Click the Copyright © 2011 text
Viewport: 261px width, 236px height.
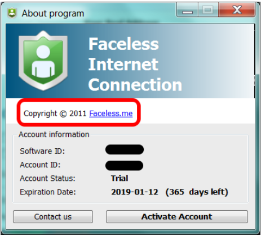[55, 114]
